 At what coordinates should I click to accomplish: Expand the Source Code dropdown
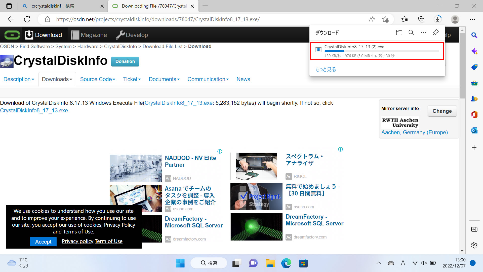[x=98, y=79]
